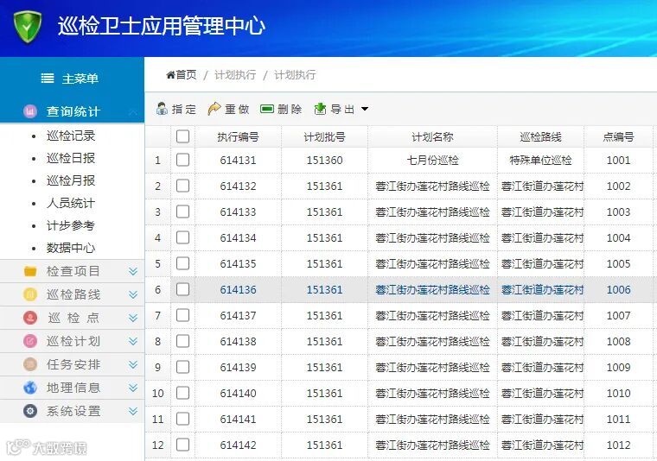Screen dimensions: 657x461
Task: Expand the 巡检路线 chevron
Action: coord(133,294)
